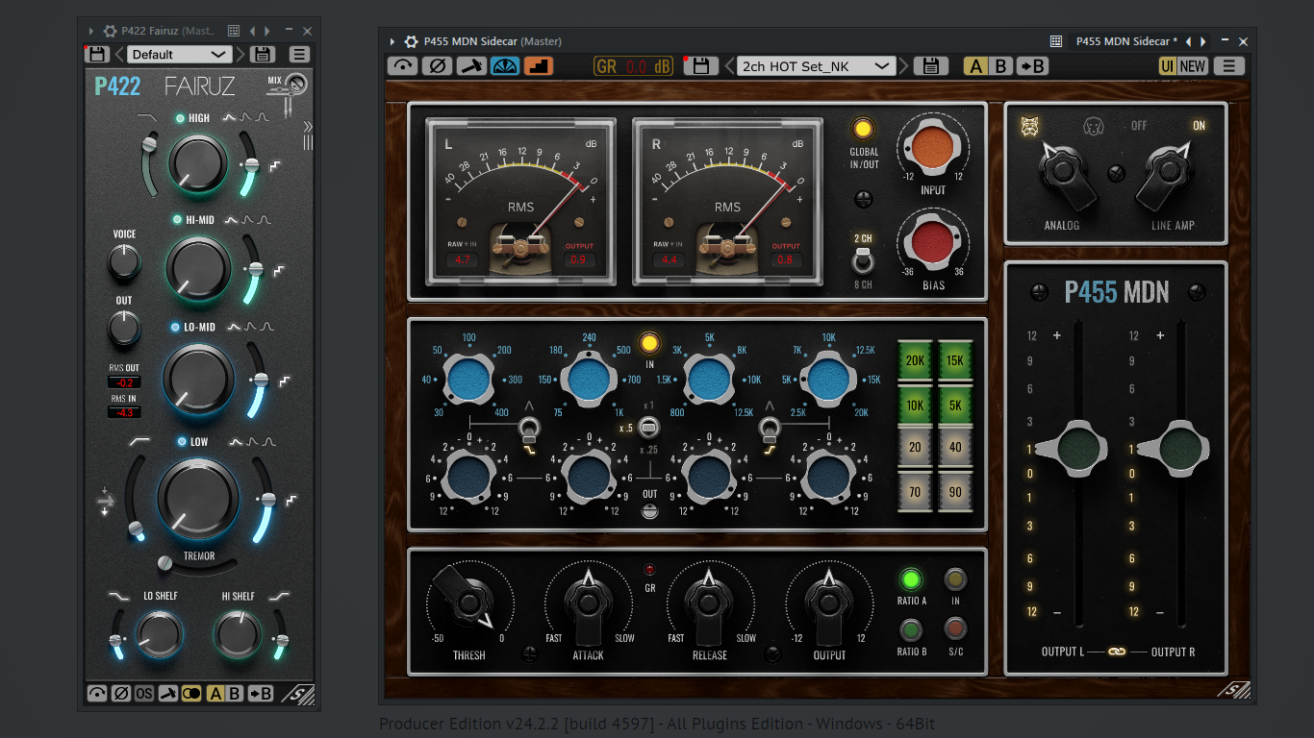This screenshot has height=738, width=1314.
Task: Open the P422 Fairuz hamburger menu
Action: [299, 55]
